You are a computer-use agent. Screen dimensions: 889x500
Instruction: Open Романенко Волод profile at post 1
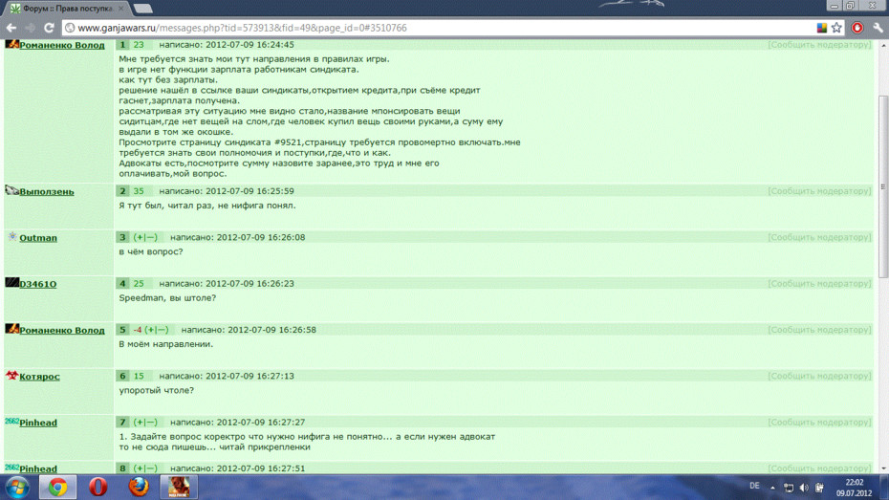[62, 45]
